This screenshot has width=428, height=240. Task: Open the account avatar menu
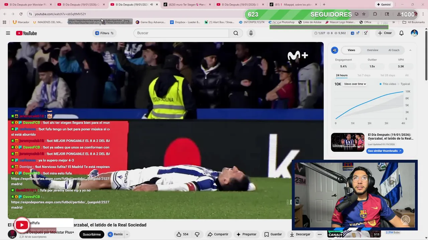click(x=414, y=33)
